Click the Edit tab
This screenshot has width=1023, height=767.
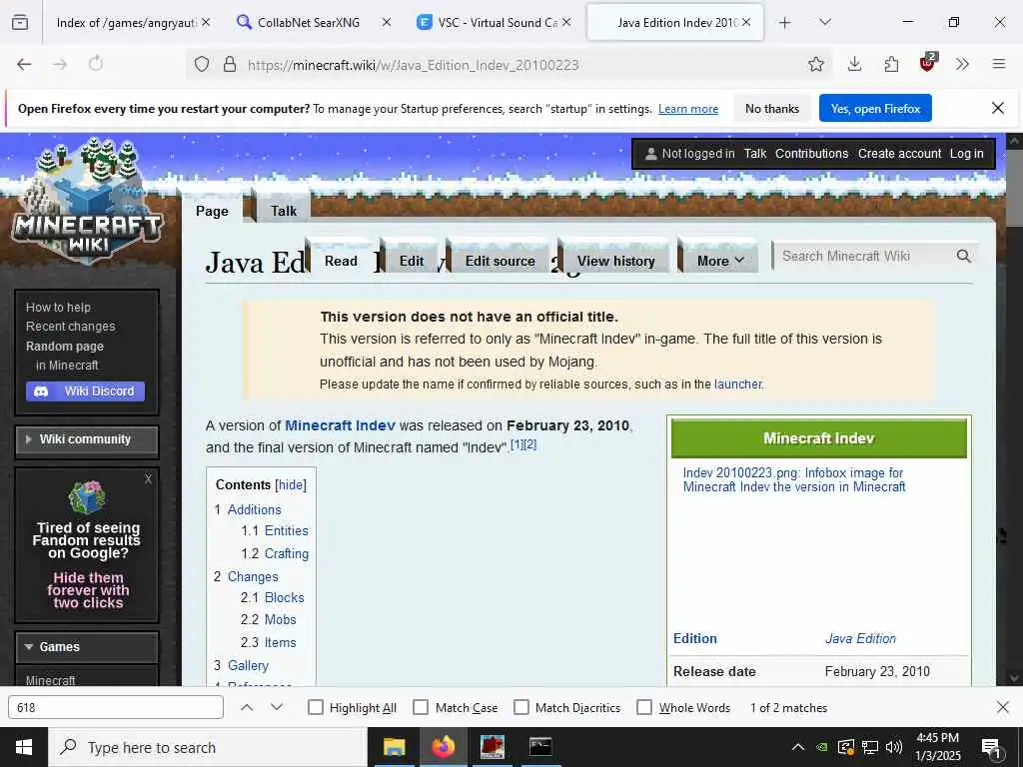tap(411, 261)
